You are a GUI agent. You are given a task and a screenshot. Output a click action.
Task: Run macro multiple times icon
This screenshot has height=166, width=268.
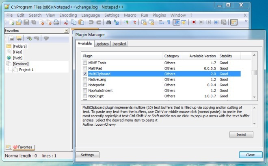216,22
